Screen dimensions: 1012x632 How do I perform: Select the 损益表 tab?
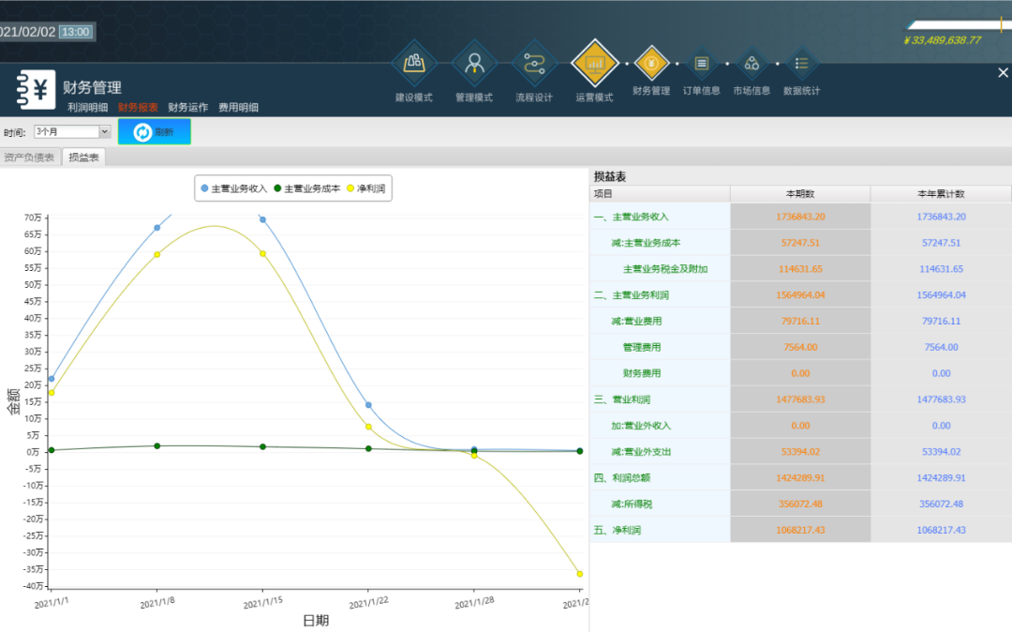(x=84, y=157)
